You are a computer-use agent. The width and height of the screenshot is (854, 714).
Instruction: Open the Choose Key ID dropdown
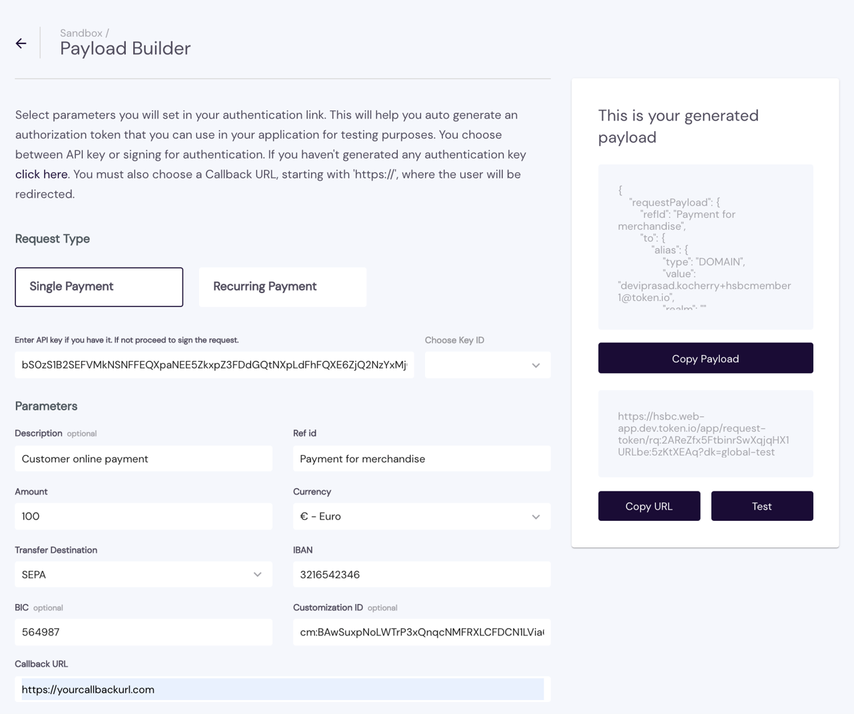[x=487, y=365]
